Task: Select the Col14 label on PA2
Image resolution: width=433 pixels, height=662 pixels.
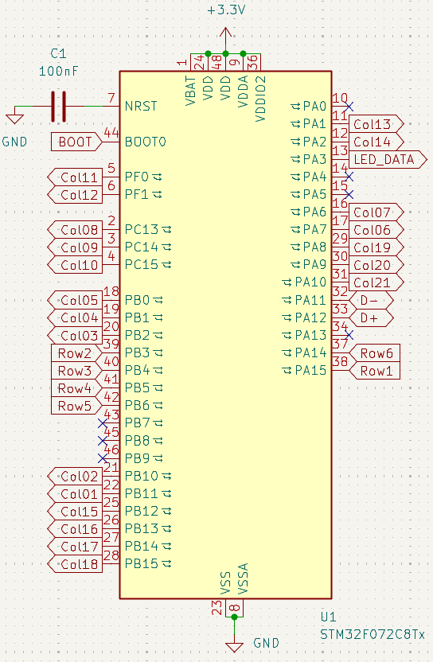Action: (376, 142)
